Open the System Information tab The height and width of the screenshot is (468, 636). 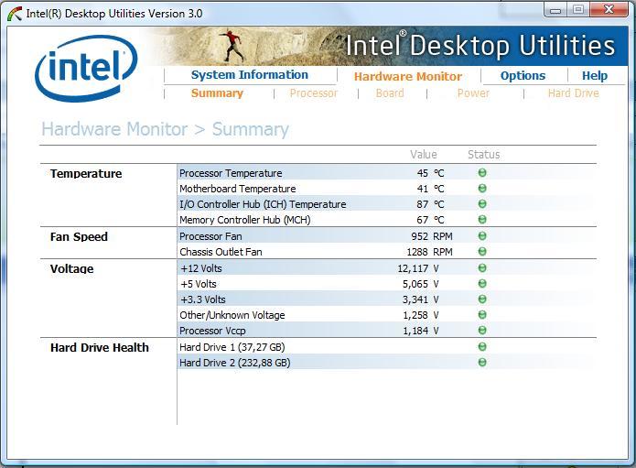(250, 75)
